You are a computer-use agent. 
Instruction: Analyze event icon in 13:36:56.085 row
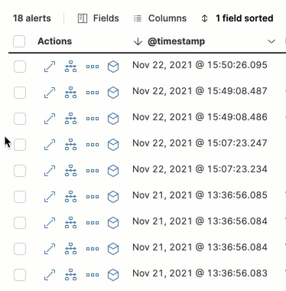pos(70,197)
